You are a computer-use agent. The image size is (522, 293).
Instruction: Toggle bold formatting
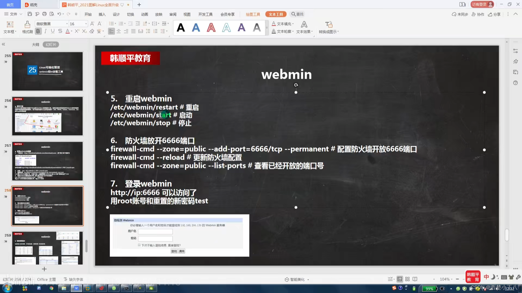38,31
